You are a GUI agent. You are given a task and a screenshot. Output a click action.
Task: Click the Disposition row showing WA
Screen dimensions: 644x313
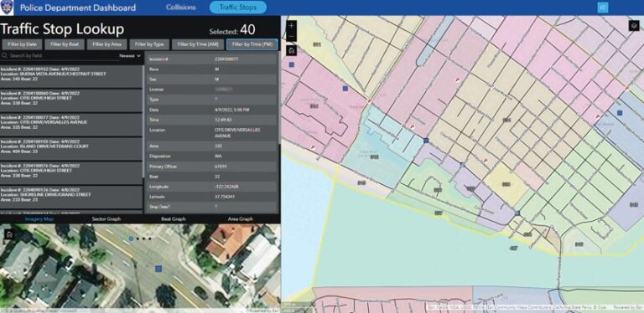pos(211,156)
